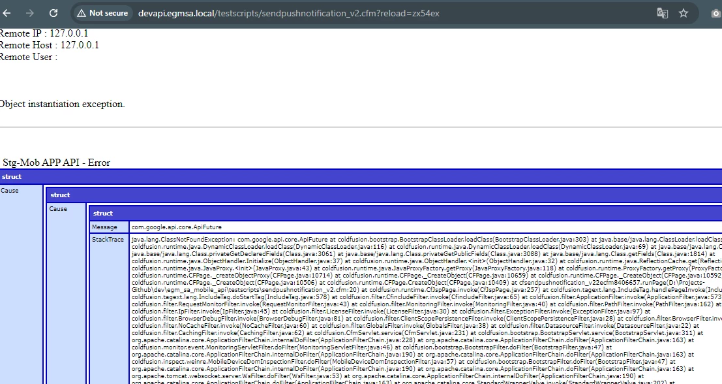Click the browser back arrow

(x=7, y=13)
